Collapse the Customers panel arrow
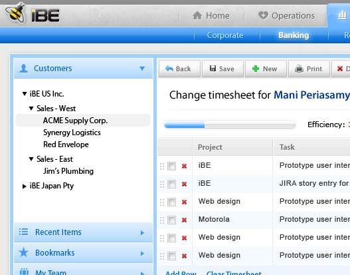The height and width of the screenshot is (275, 350). [x=142, y=69]
